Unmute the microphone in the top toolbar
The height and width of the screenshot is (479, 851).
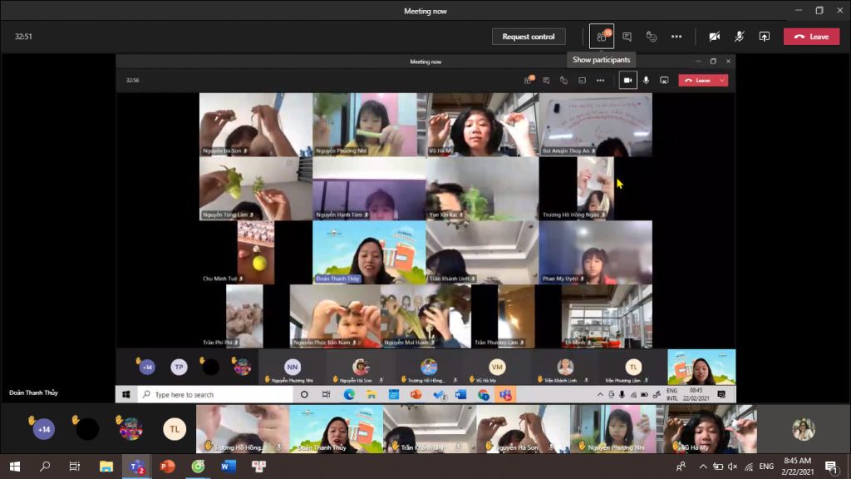pos(739,37)
